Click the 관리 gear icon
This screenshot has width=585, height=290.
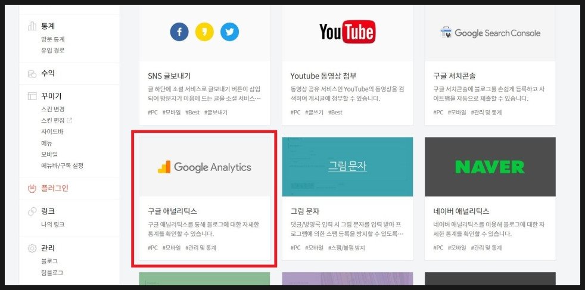tap(32, 248)
